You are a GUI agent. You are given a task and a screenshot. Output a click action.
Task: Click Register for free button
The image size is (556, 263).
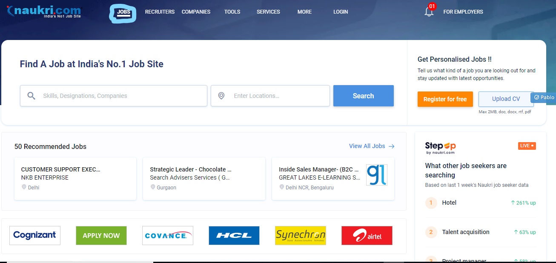(445, 99)
